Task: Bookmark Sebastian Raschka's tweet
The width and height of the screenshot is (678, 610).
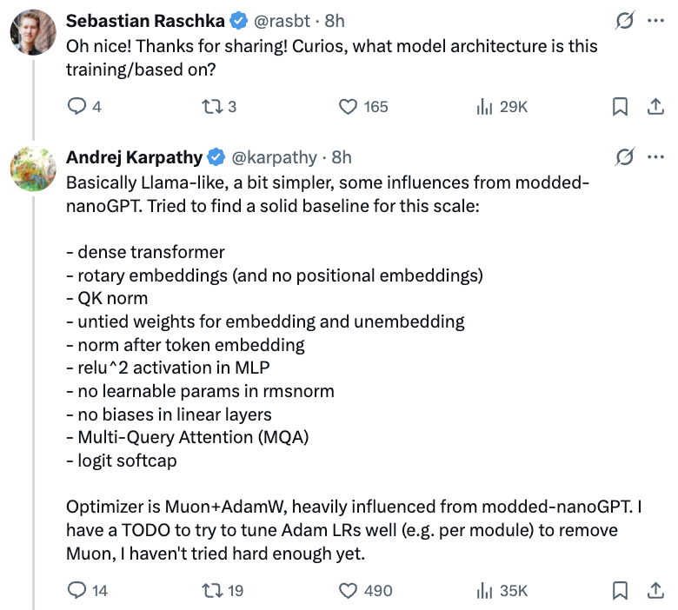Action: [620, 106]
